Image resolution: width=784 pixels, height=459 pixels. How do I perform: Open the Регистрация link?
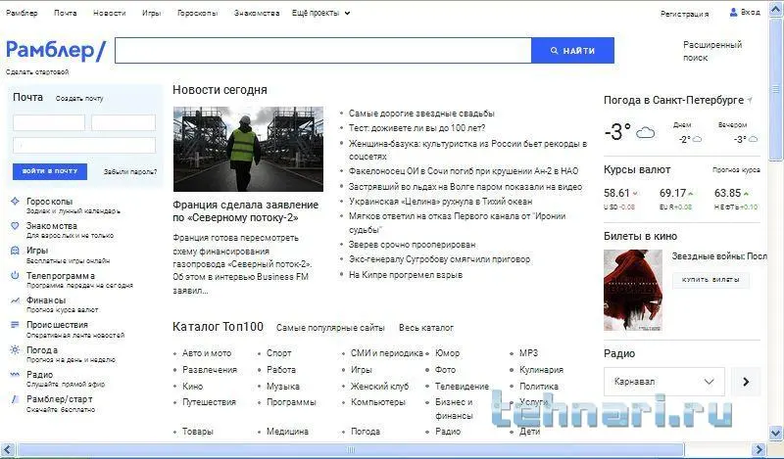click(684, 14)
